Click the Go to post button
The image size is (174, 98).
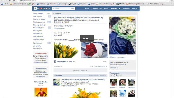click(x=80, y=71)
